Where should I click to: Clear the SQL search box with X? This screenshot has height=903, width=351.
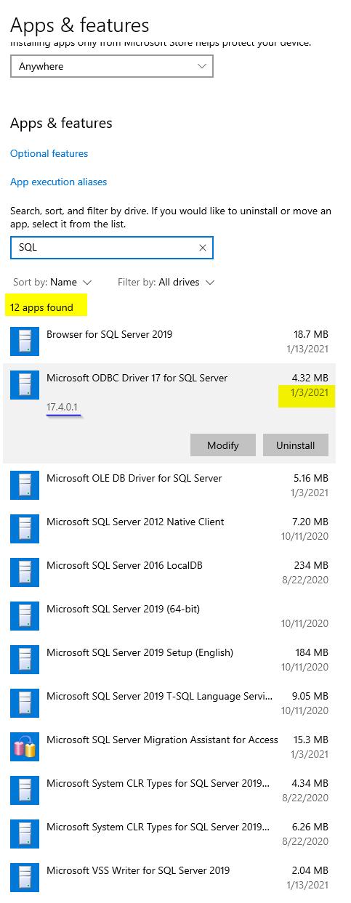pyautogui.click(x=203, y=248)
